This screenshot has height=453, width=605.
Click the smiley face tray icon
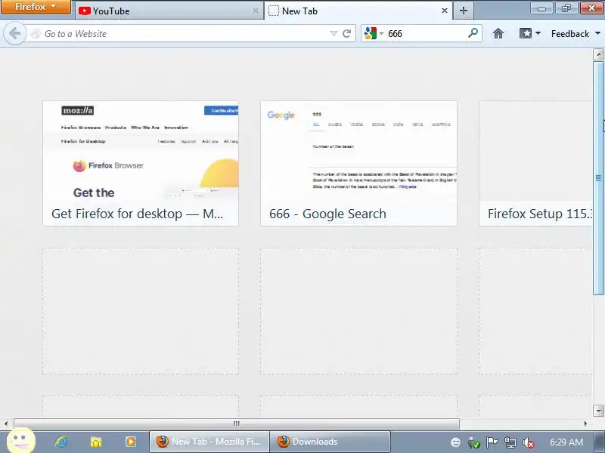coord(456,442)
